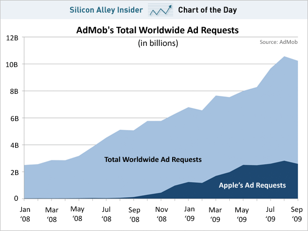This screenshot has height=231, width=308.
Task: Click the 'Total Worldwide Ad Requests' area label
Action: [x=153, y=159]
